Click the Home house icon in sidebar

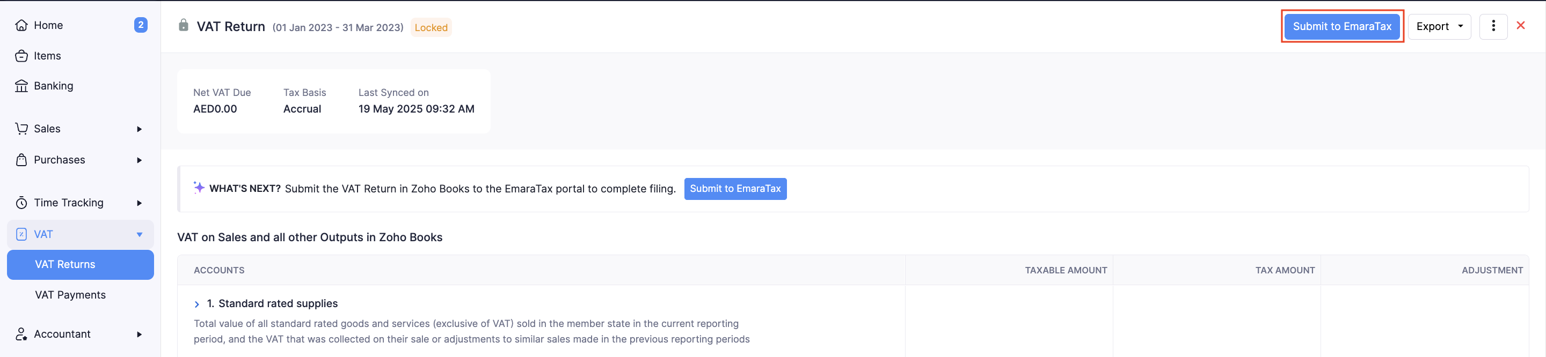[21, 25]
